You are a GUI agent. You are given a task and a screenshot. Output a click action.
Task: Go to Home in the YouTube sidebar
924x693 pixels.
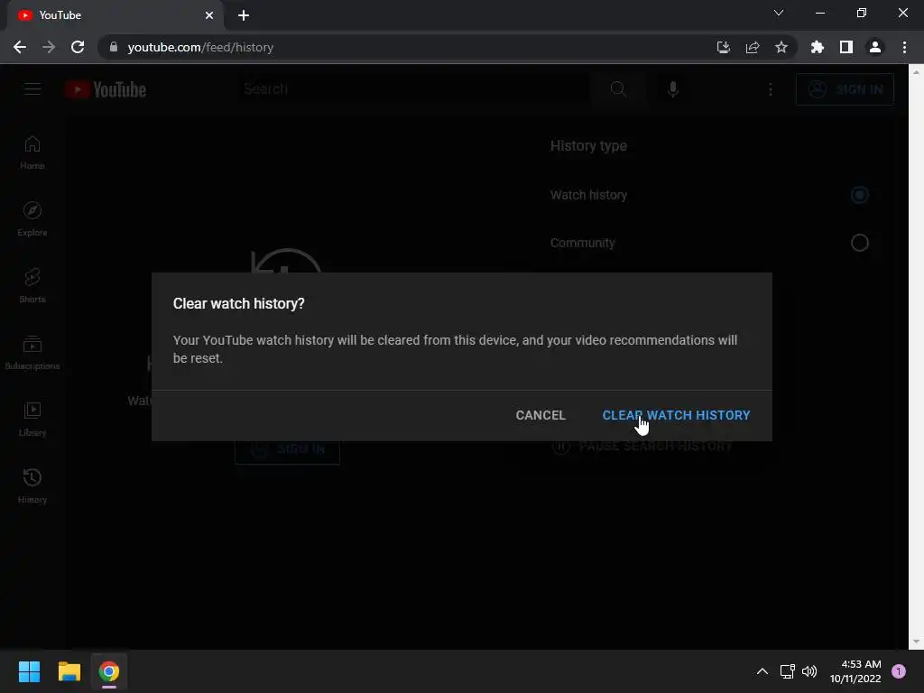(32, 152)
